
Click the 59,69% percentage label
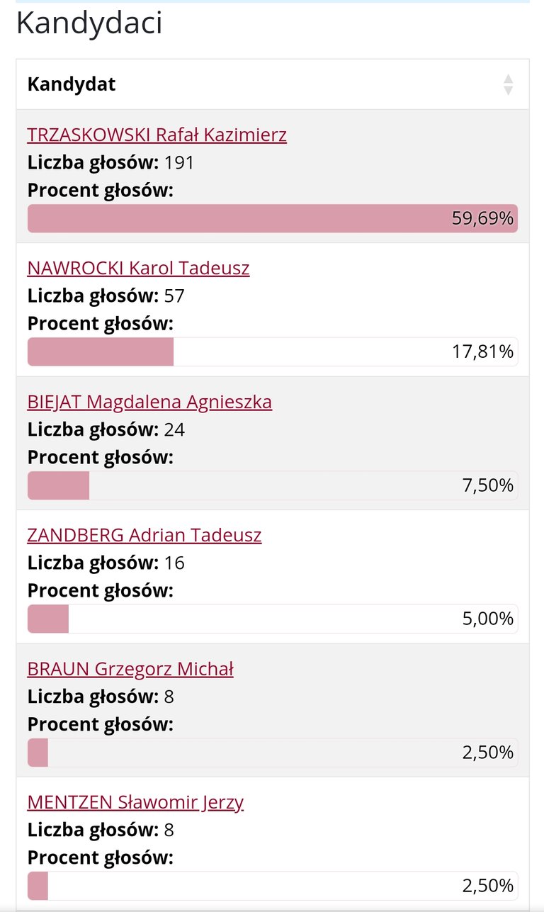[x=482, y=218]
